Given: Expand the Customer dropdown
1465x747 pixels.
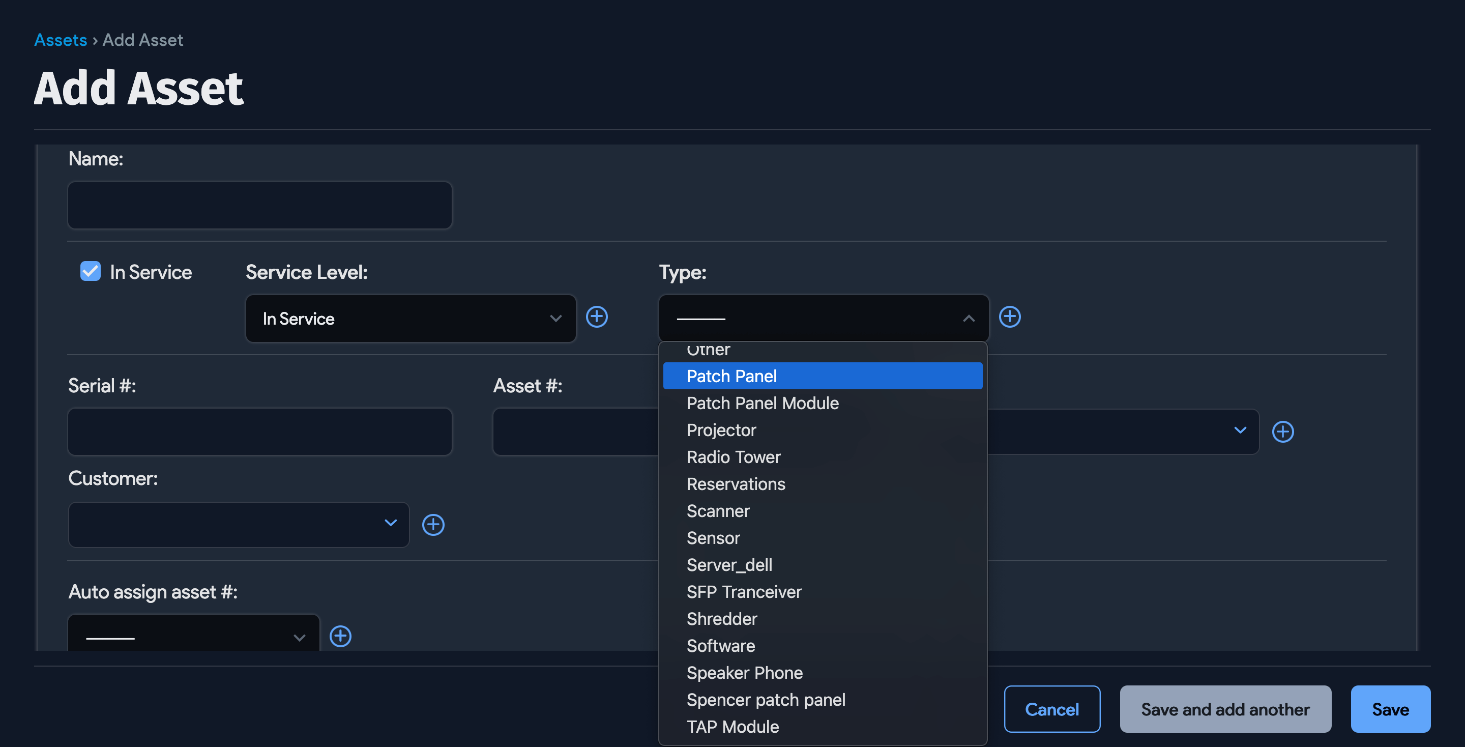Looking at the screenshot, I should tap(238, 525).
